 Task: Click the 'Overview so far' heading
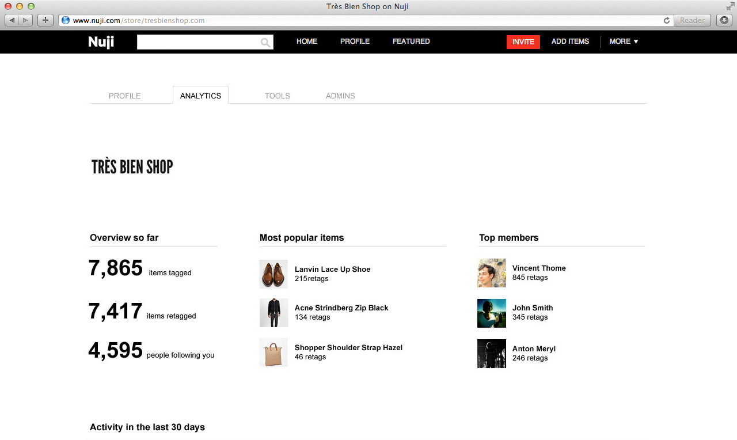pos(124,238)
